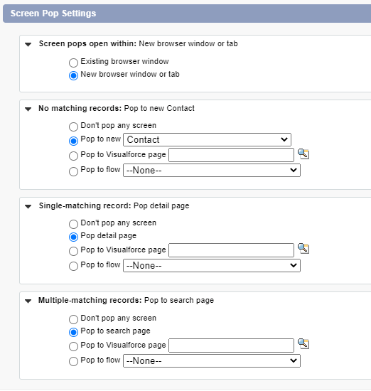Open Pop to flow dropdown under Multiple-matching records

point(212,361)
